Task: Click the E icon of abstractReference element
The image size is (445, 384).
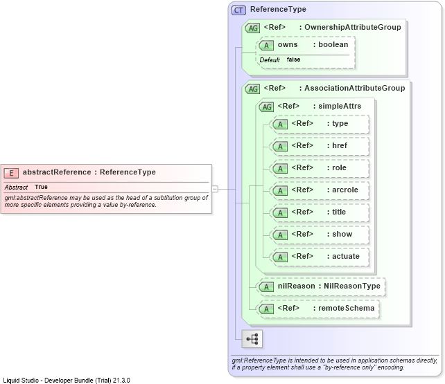Action: tap(11, 173)
